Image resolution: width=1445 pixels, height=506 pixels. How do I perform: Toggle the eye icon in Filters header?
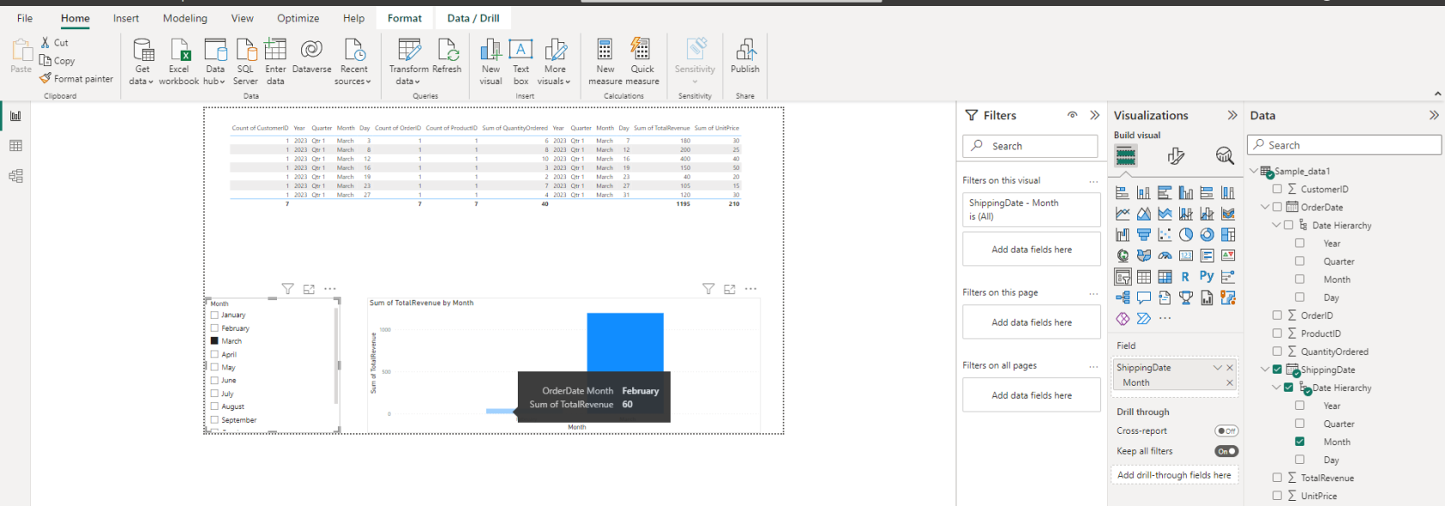(x=1073, y=115)
